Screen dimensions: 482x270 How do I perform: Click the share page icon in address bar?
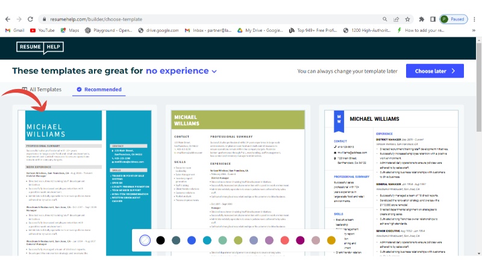point(396,19)
